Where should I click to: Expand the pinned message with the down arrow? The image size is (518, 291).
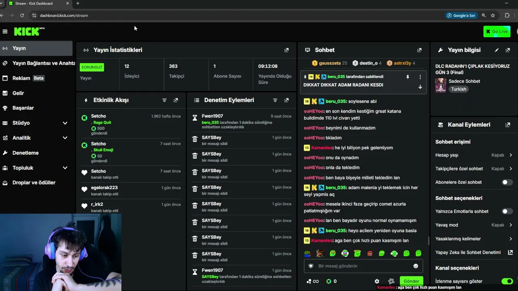click(420, 87)
